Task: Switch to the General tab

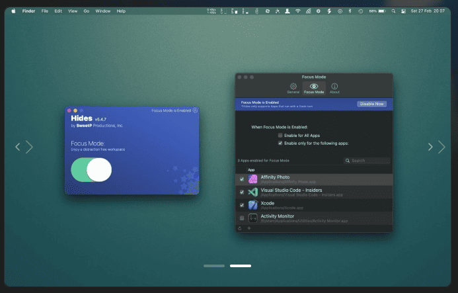Action: [x=293, y=88]
